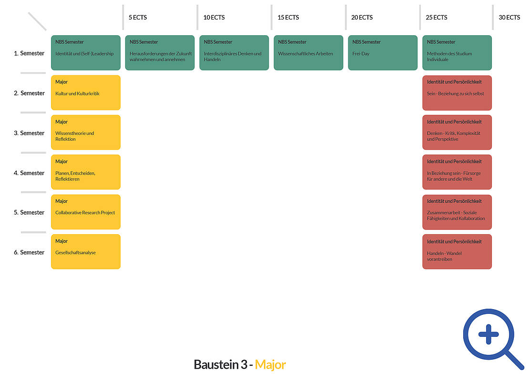Click Interdisziplinäres Denken und Handeln card
529x374 pixels.
click(234, 53)
